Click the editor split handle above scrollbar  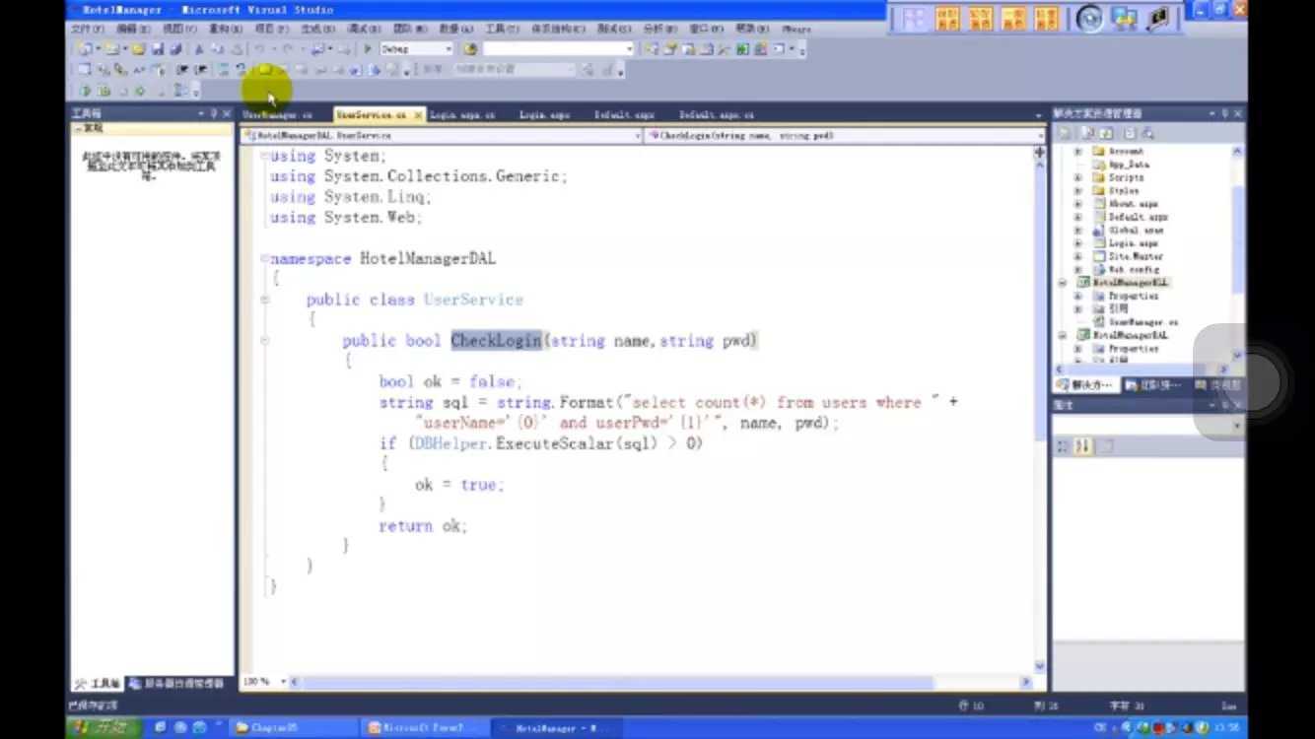(1039, 152)
